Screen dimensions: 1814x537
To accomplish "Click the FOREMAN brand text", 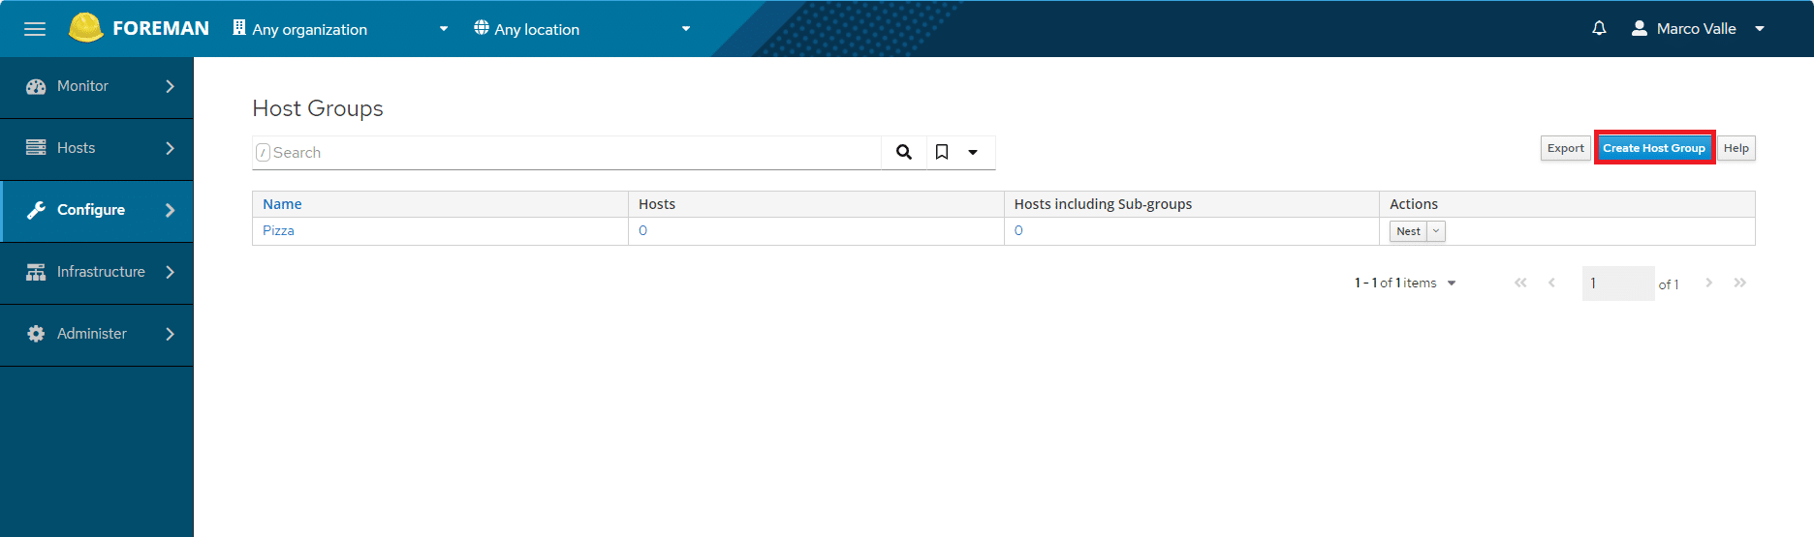I will tap(161, 28).
